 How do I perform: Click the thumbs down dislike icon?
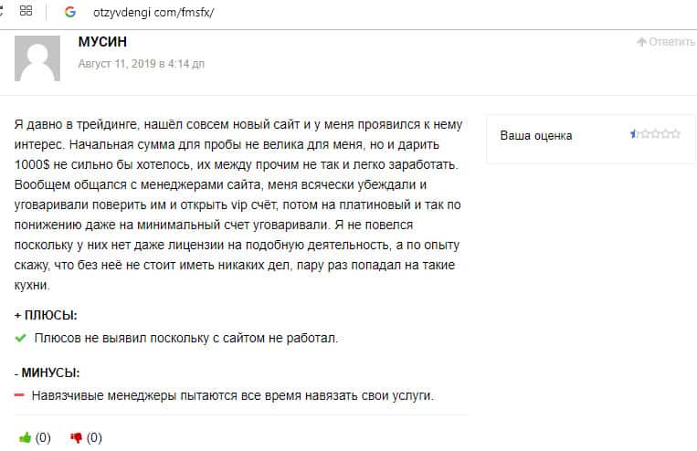tap(76, 436)
